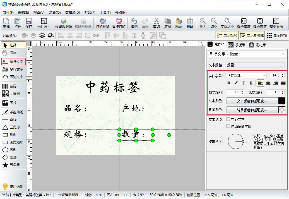Select the 多行文字 multiline text tool

tap(13, 69)
